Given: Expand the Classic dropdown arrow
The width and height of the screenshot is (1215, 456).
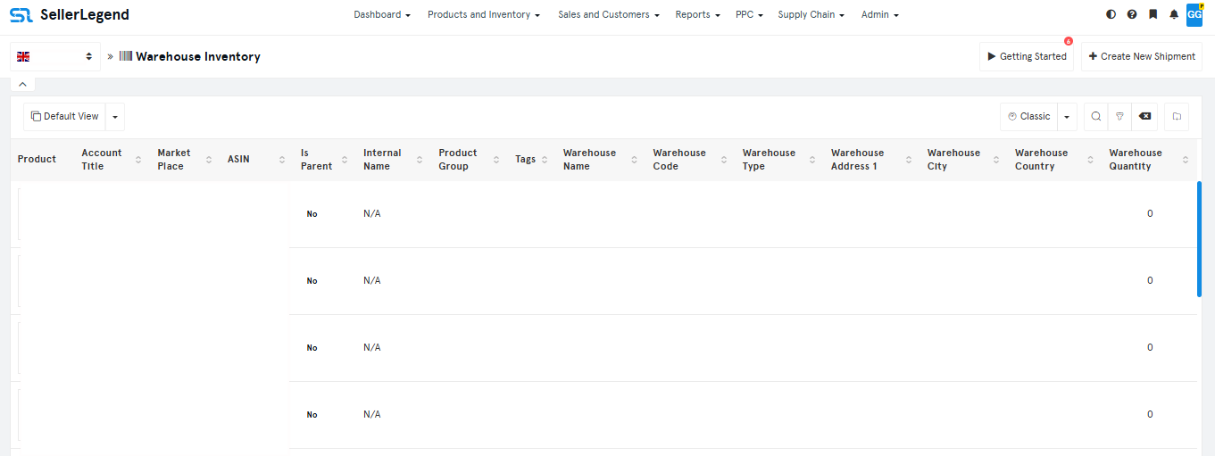Looking at the screenshot, I should (1067, 117).
